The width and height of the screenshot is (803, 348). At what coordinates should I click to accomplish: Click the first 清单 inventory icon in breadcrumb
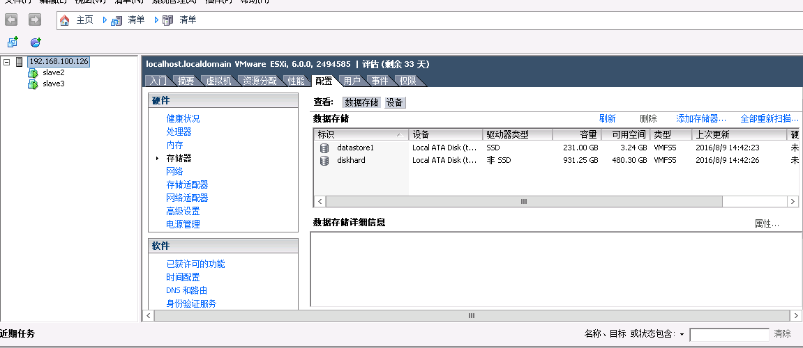pos(117,20)
